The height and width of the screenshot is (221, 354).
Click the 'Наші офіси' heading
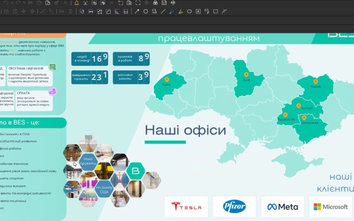(x=185, y=130)
